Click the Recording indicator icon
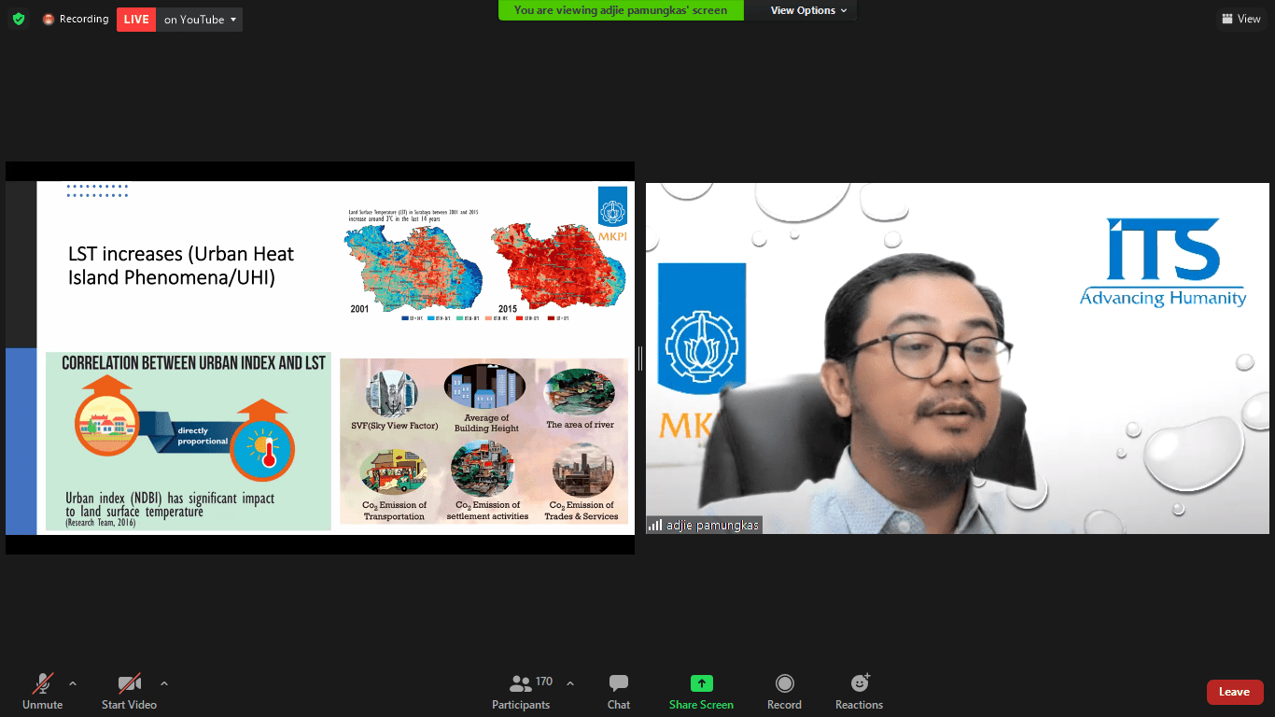Screen dimensions: 1275x717 tap(49, 19)
